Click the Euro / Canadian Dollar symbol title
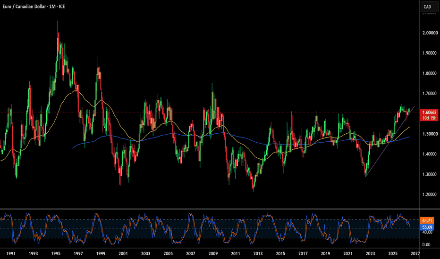Image resolution: width=440 pixels, height=259 pixels. click(24, 7)
